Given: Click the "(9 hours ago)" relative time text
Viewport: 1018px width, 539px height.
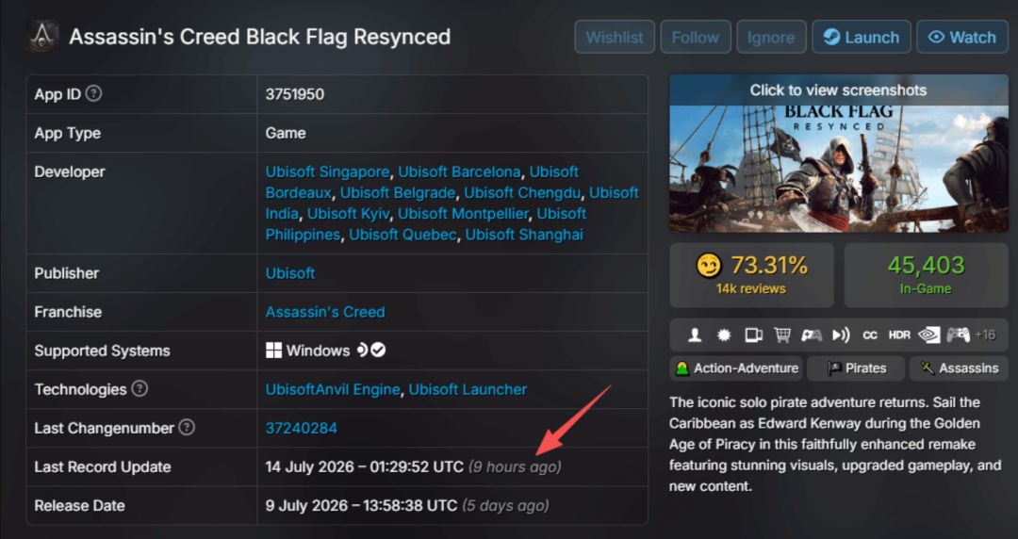Looking at the screenshot, I should (x=515, y=467).
